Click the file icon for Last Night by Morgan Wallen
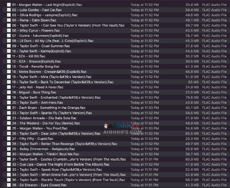 pyautogui.click(x=9, y=5)
